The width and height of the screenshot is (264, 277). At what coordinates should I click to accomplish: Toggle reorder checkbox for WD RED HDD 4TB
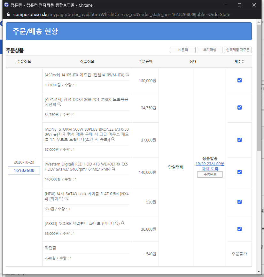[239, 172]
